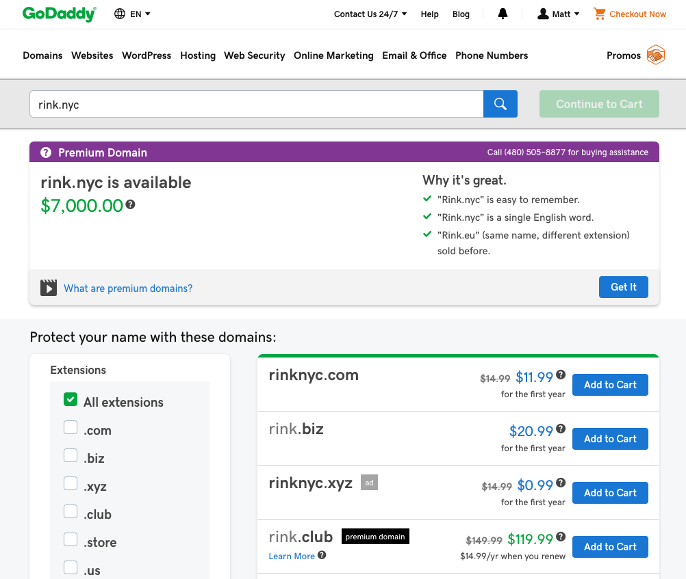This screenshot has height=579, width=686.
Task: Click the GoDaddy logo
Action: tap(60, 14)
